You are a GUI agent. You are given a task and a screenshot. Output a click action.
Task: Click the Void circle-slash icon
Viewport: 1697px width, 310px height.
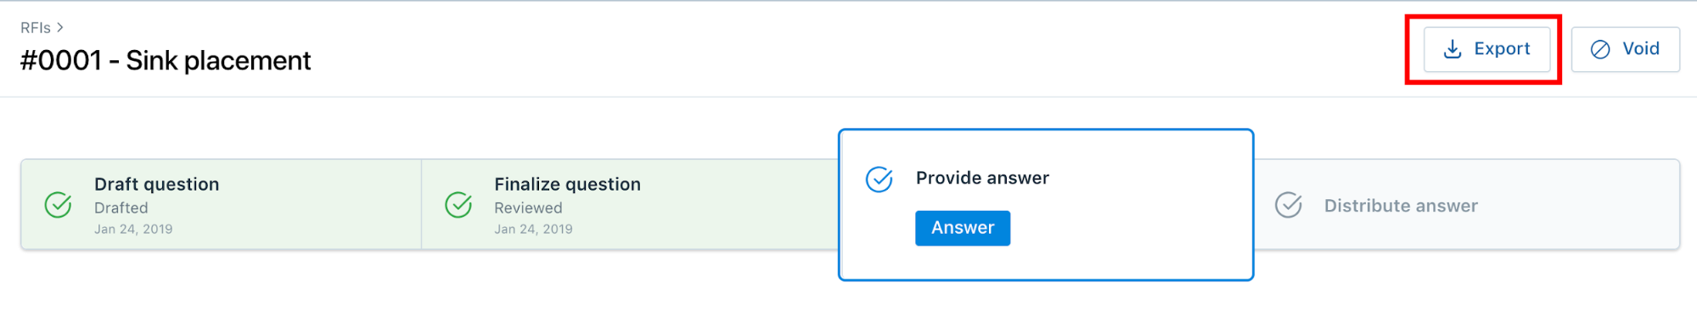(x=1600, y=49)
